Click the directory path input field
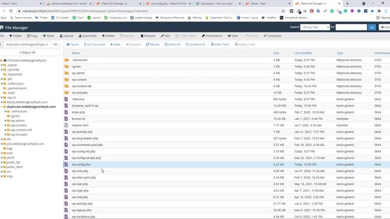The height and width of the screenshot is (219, 390). coord(27,44)
